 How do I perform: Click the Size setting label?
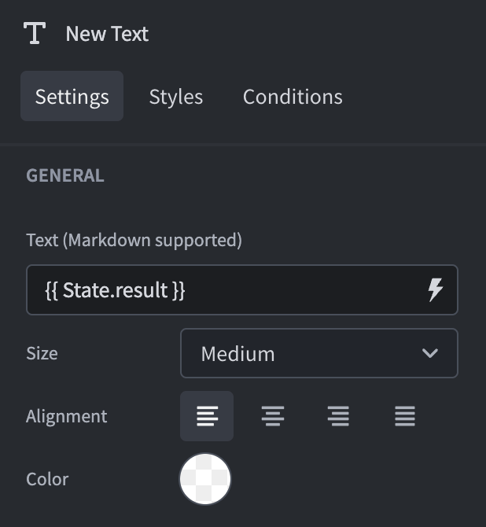[42, 353]
